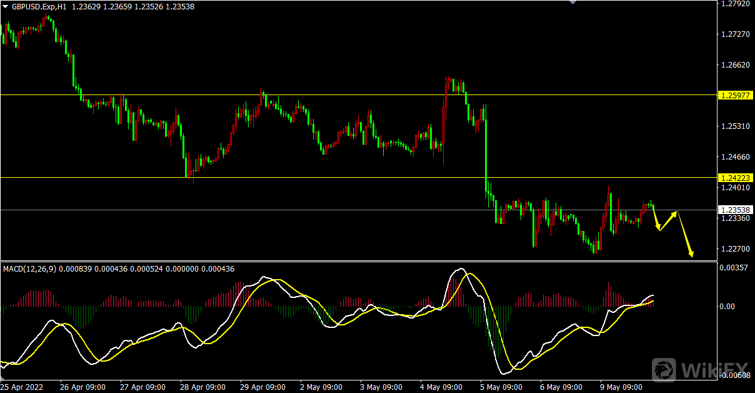This screenshot has width=755, height=393.
Task: Click the 1.27270 price scale value
Action: (x=735, y=34)
